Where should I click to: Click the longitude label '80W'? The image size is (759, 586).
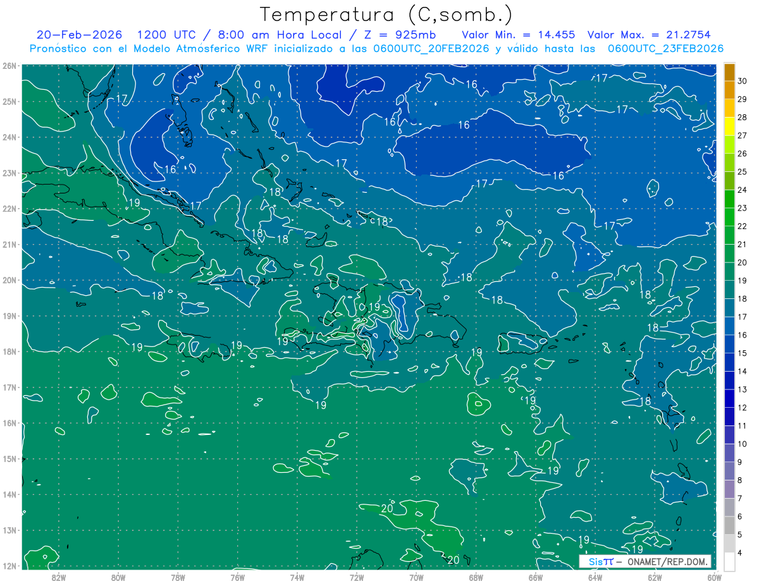coord(118,578)
